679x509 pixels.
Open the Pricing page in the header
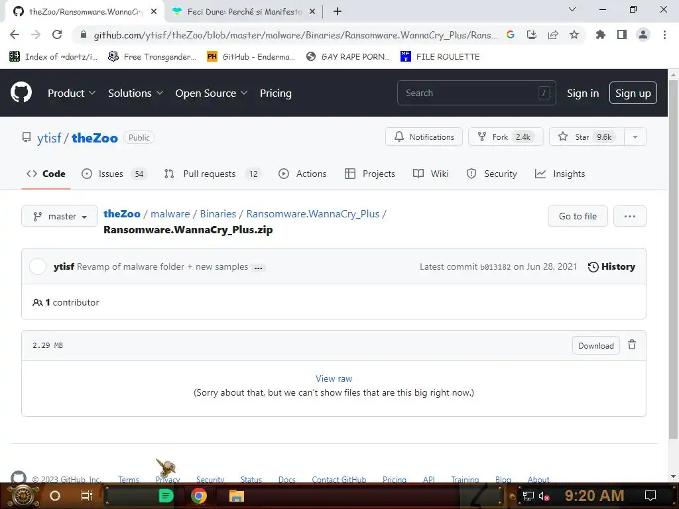[275, 93]
